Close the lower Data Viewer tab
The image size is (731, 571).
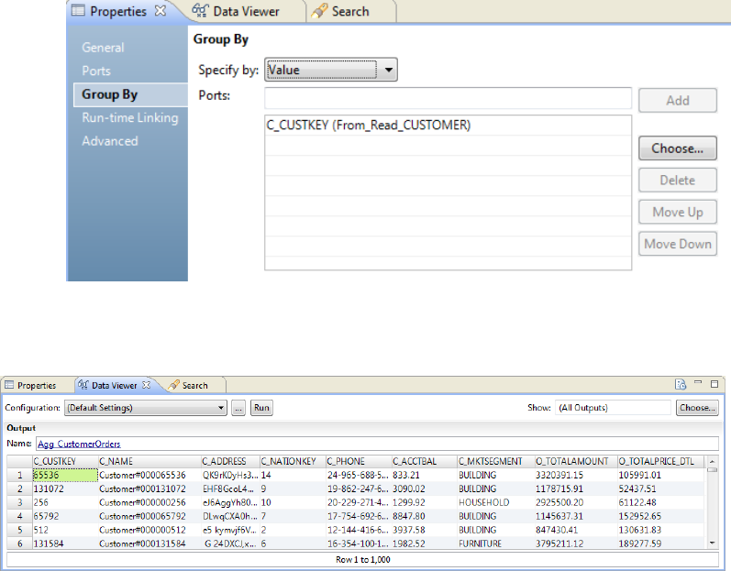click(147, 385)
